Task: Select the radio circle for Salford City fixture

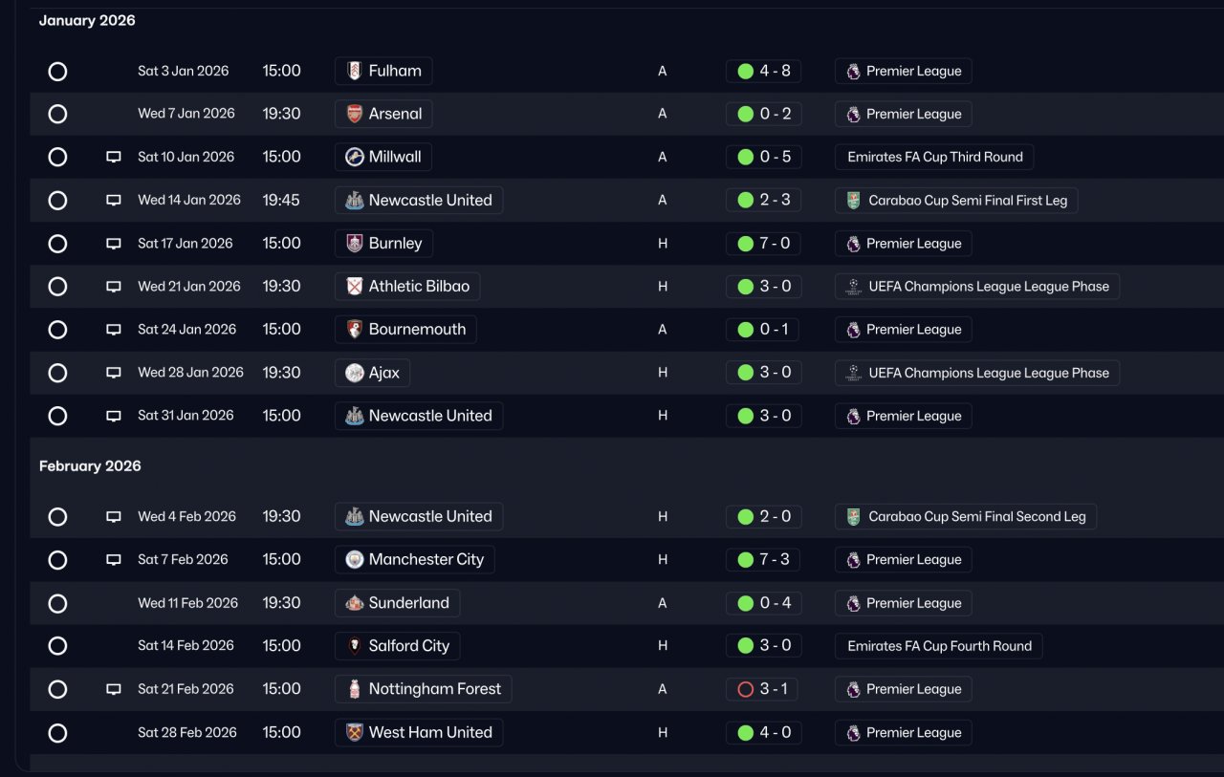Action: point(57,646)
